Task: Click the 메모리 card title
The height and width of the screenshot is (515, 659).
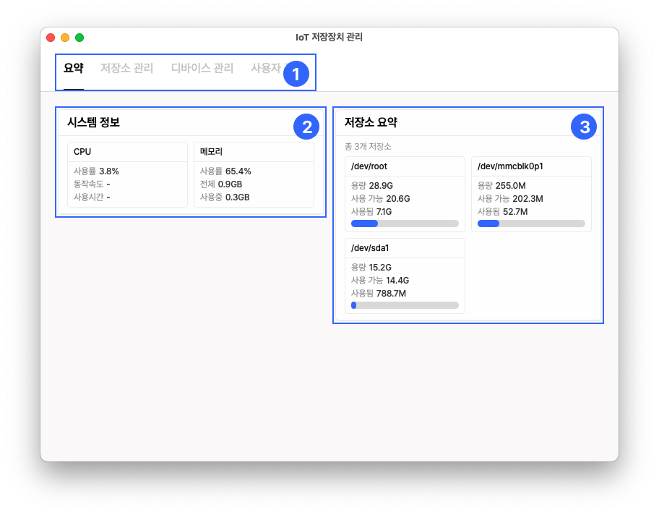Action: click(x=211, y=151)
